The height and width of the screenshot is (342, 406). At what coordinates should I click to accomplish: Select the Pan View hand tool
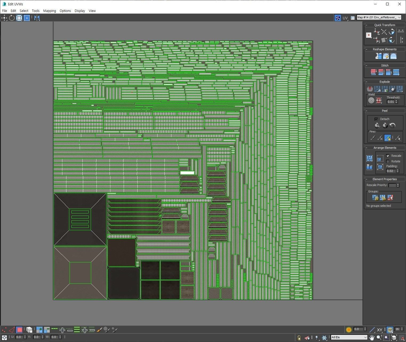(372, 337)
